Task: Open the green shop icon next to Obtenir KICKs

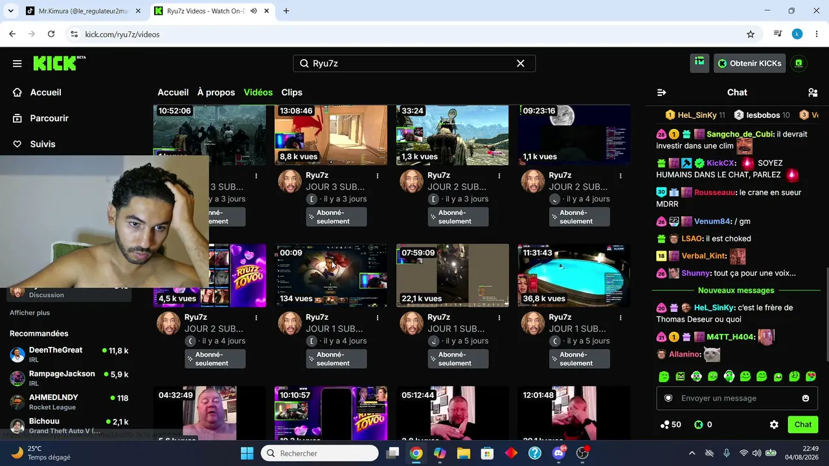Action: 699,63
